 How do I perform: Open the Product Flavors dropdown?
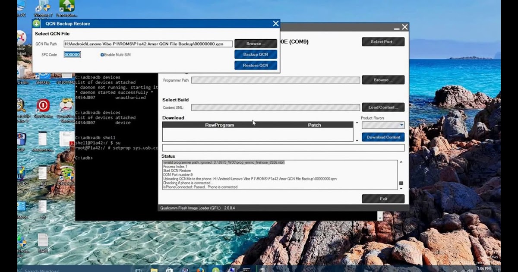tap(383, 125)
